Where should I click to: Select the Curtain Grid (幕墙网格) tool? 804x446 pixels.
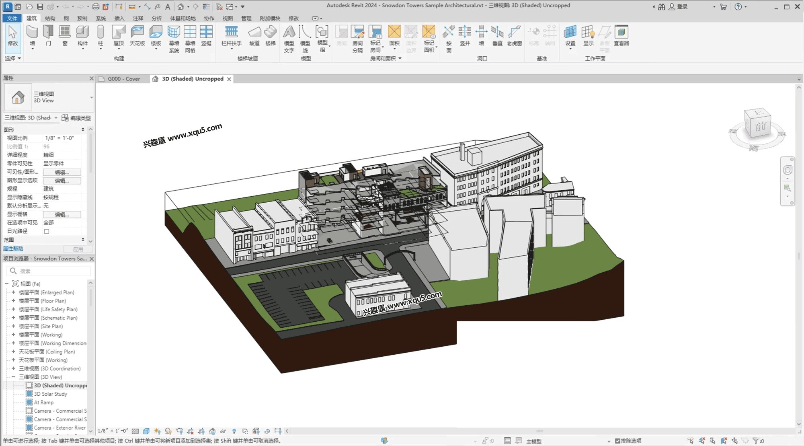click(x=190, y=39)
